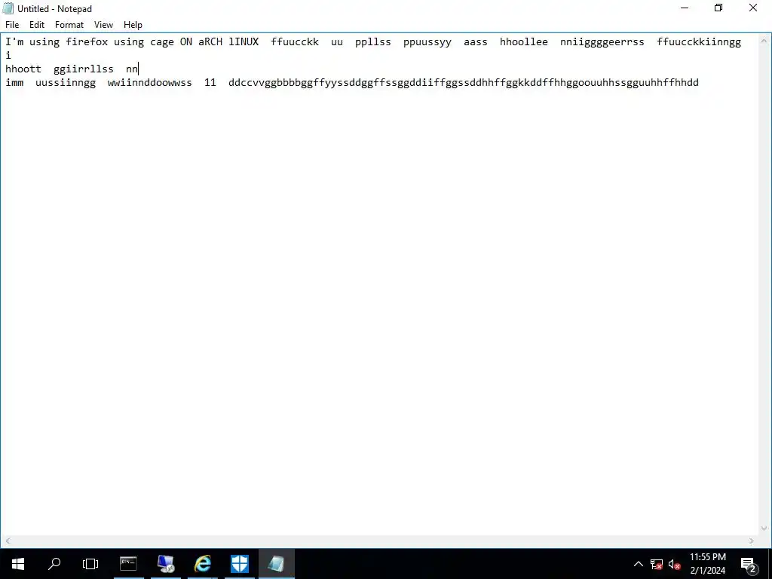Open the Windows Start menu
Screen dimensions: 772x579
18,564
